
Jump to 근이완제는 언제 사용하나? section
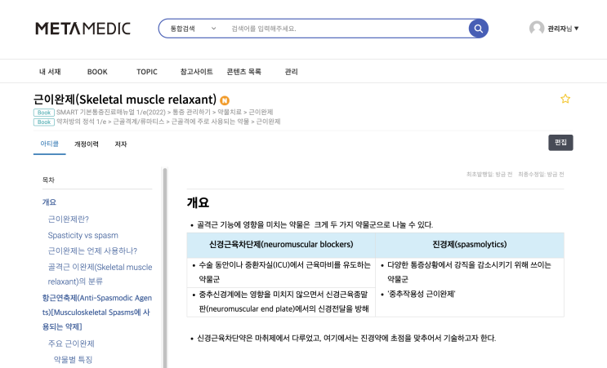(92, 251)
